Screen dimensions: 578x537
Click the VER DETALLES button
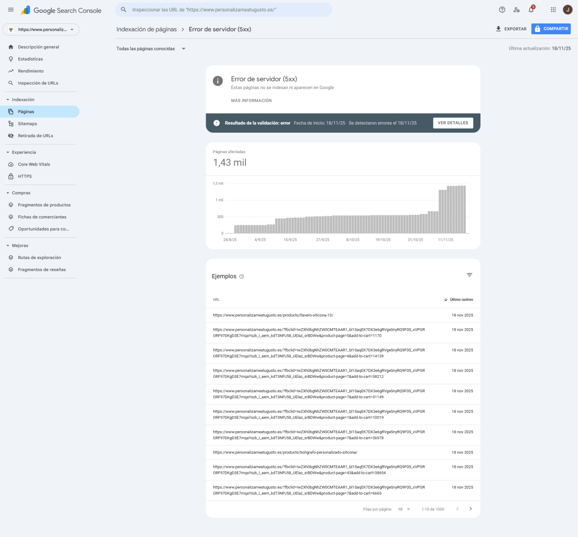[453, 123]
